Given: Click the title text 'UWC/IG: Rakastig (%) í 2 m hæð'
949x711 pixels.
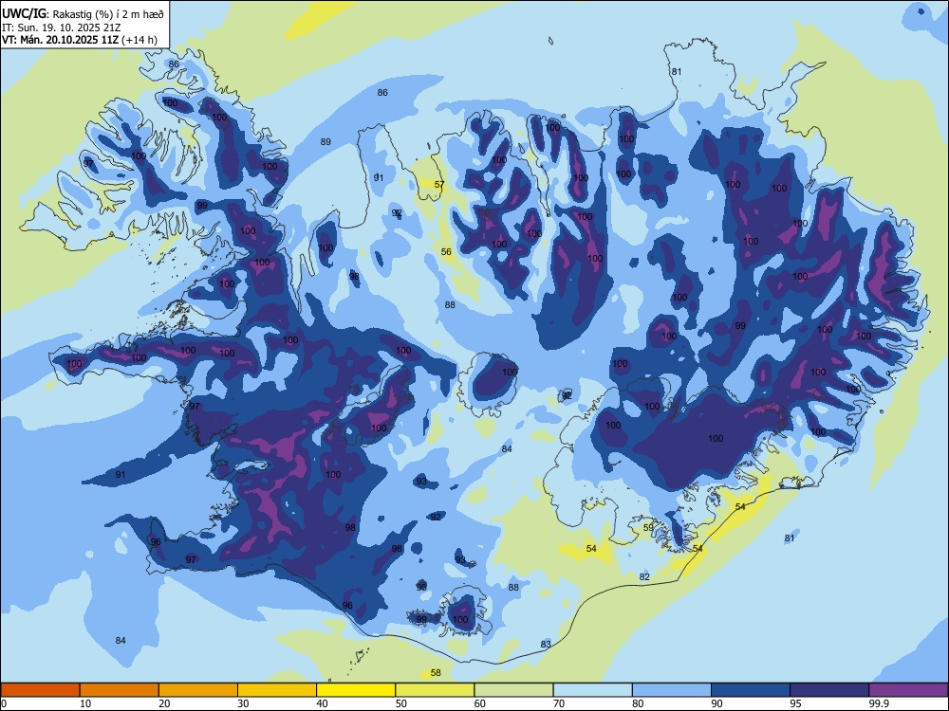Looking at the screenshot, I should click(83, 13).
